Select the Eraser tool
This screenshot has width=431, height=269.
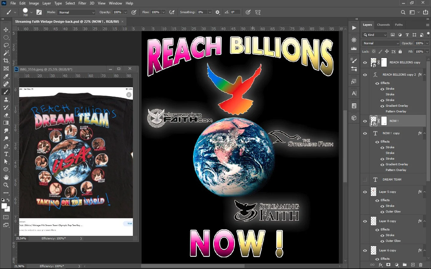point(6,115)
